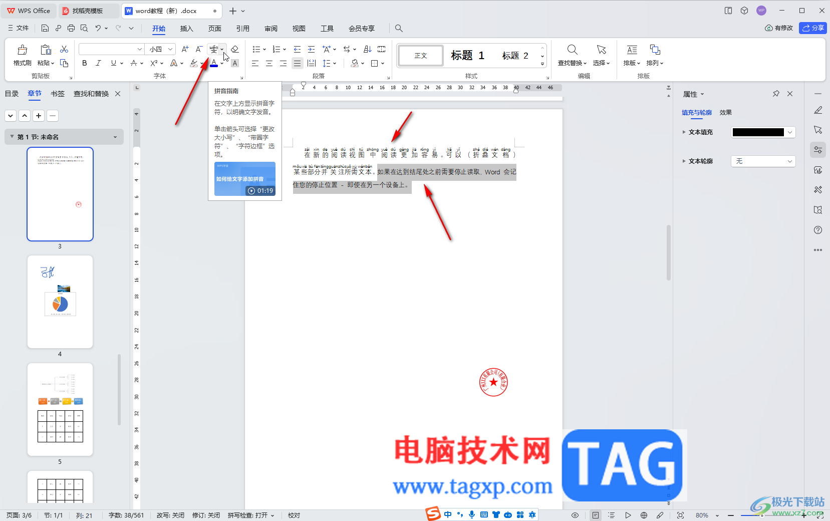Cut selection with the scissors icon
The image size is (830, 521).
click(x=64, y=49)
